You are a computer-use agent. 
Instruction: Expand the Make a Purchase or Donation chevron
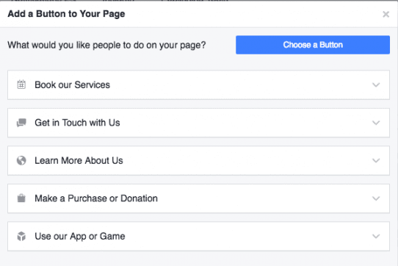click(x=376, y=198)
